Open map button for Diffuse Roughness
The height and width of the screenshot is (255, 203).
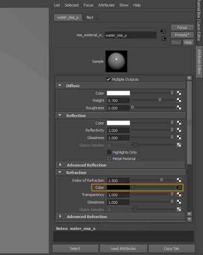[x=179, y=107]
